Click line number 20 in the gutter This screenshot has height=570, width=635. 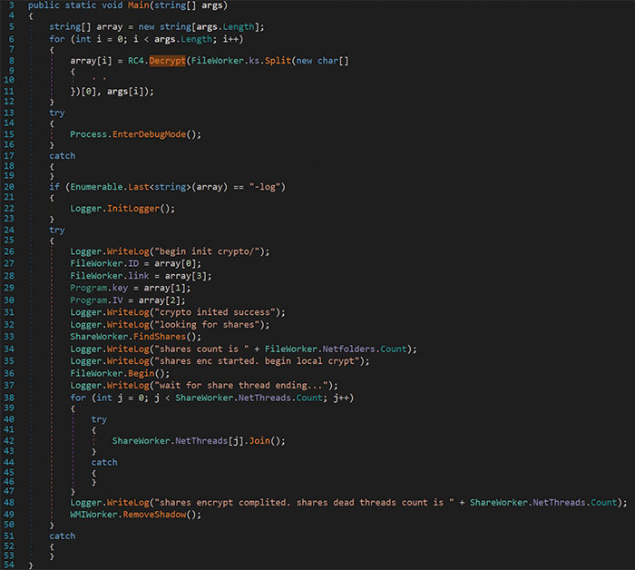(9, 187)
